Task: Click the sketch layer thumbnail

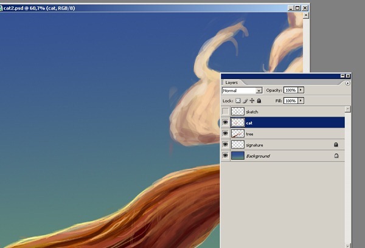Action: click(238, 111)
